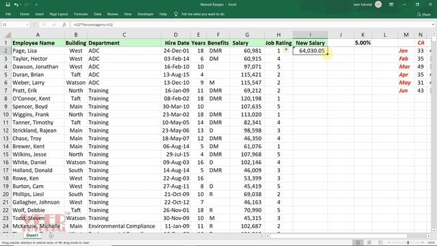Click the Insert Function fx icon

pos(64,25)
